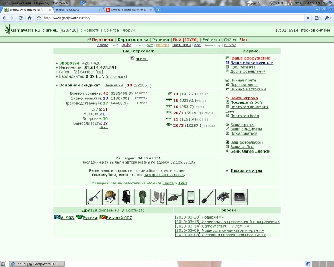
Task: Open the news item GanjaWars.ru - 7 лет!
Action: 212,226
